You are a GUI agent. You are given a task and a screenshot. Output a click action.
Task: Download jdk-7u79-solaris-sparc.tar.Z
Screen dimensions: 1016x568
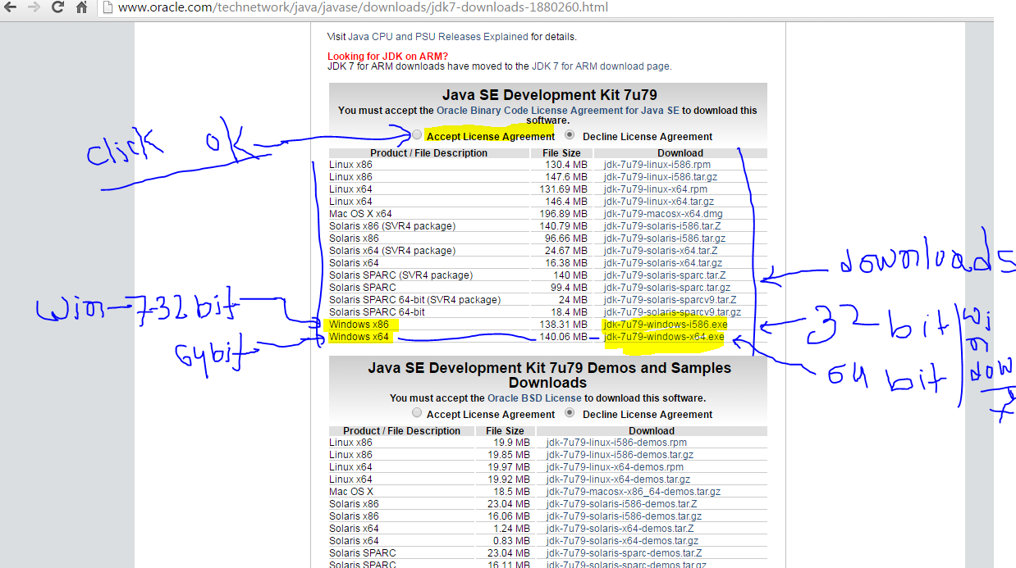tap(664, 275)
